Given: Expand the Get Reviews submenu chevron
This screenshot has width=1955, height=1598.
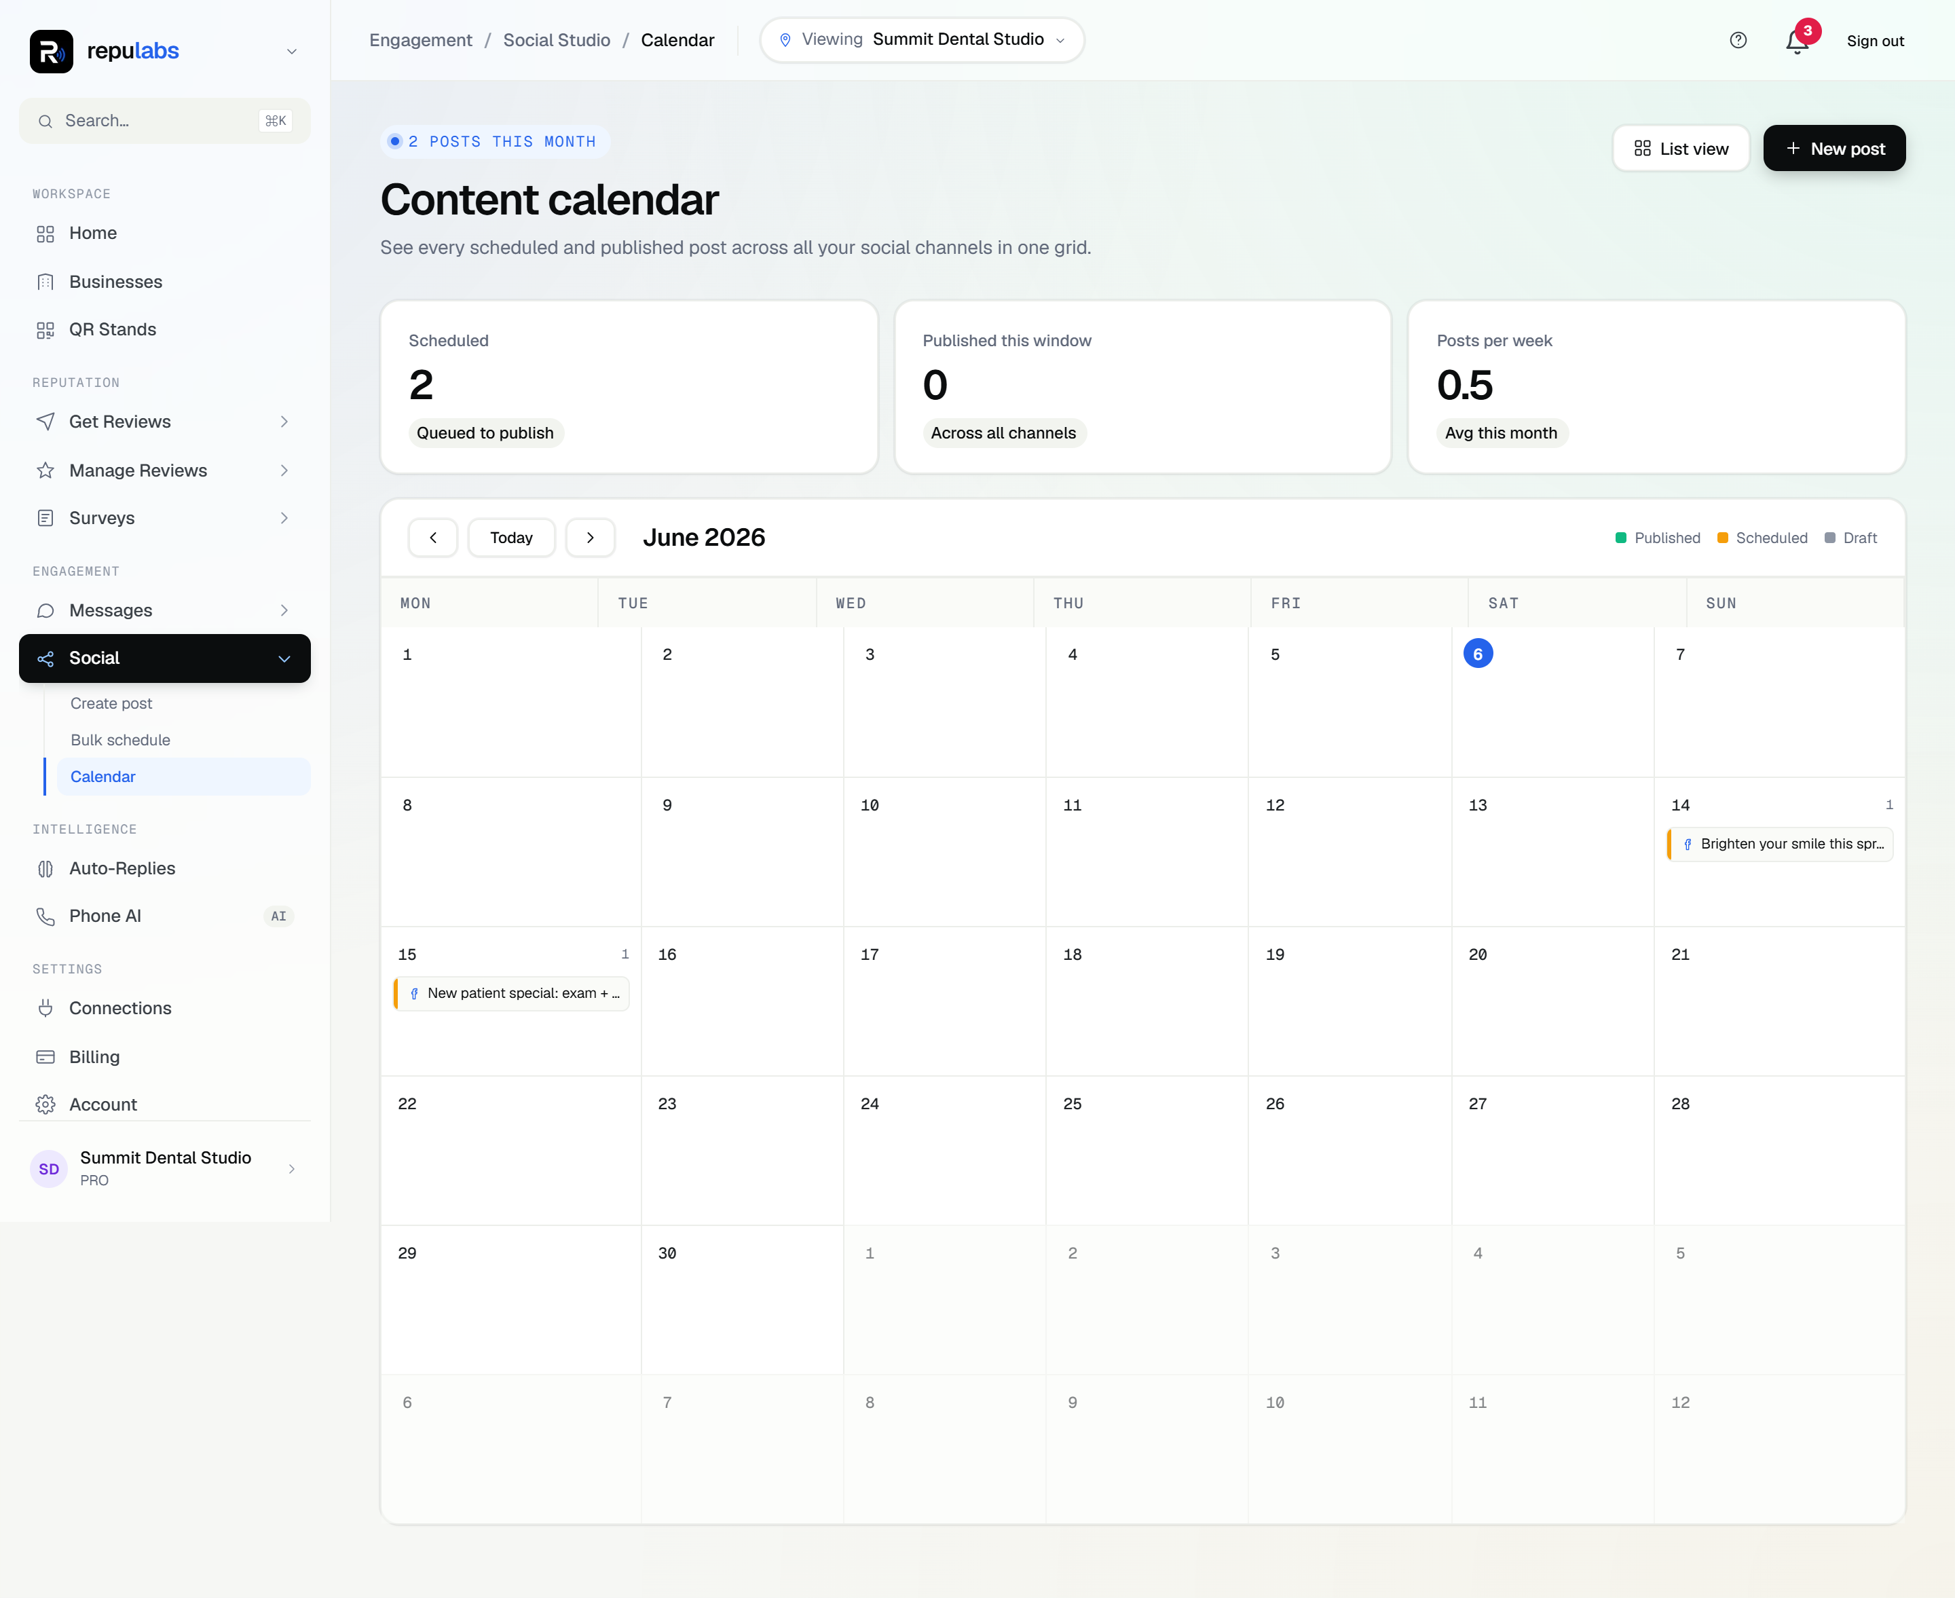Looking at the screenshot, I should pos(284,422).
